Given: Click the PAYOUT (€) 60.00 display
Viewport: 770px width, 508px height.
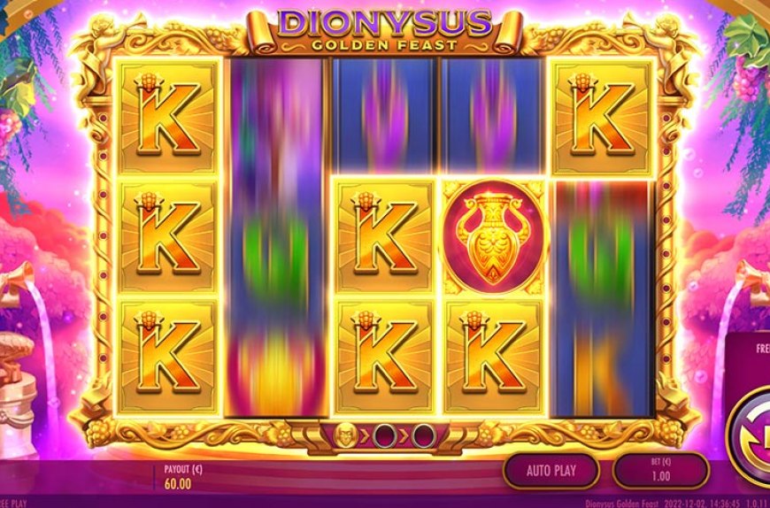Looking at the screenshot, I should (x=178, y=477).
